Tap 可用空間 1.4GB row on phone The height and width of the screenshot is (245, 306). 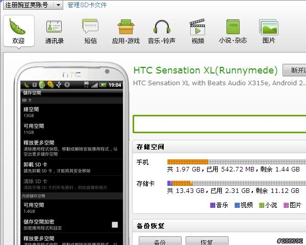coord(71,208)
